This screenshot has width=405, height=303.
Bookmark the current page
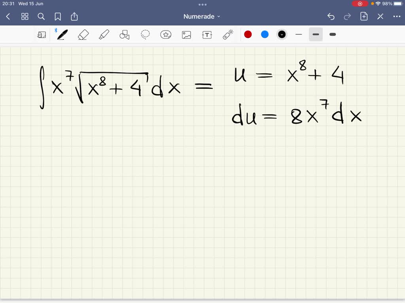pos(58,17)
